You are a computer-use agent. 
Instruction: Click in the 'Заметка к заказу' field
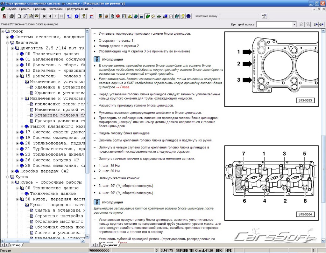pyautogui.click(x=239, y=16)
